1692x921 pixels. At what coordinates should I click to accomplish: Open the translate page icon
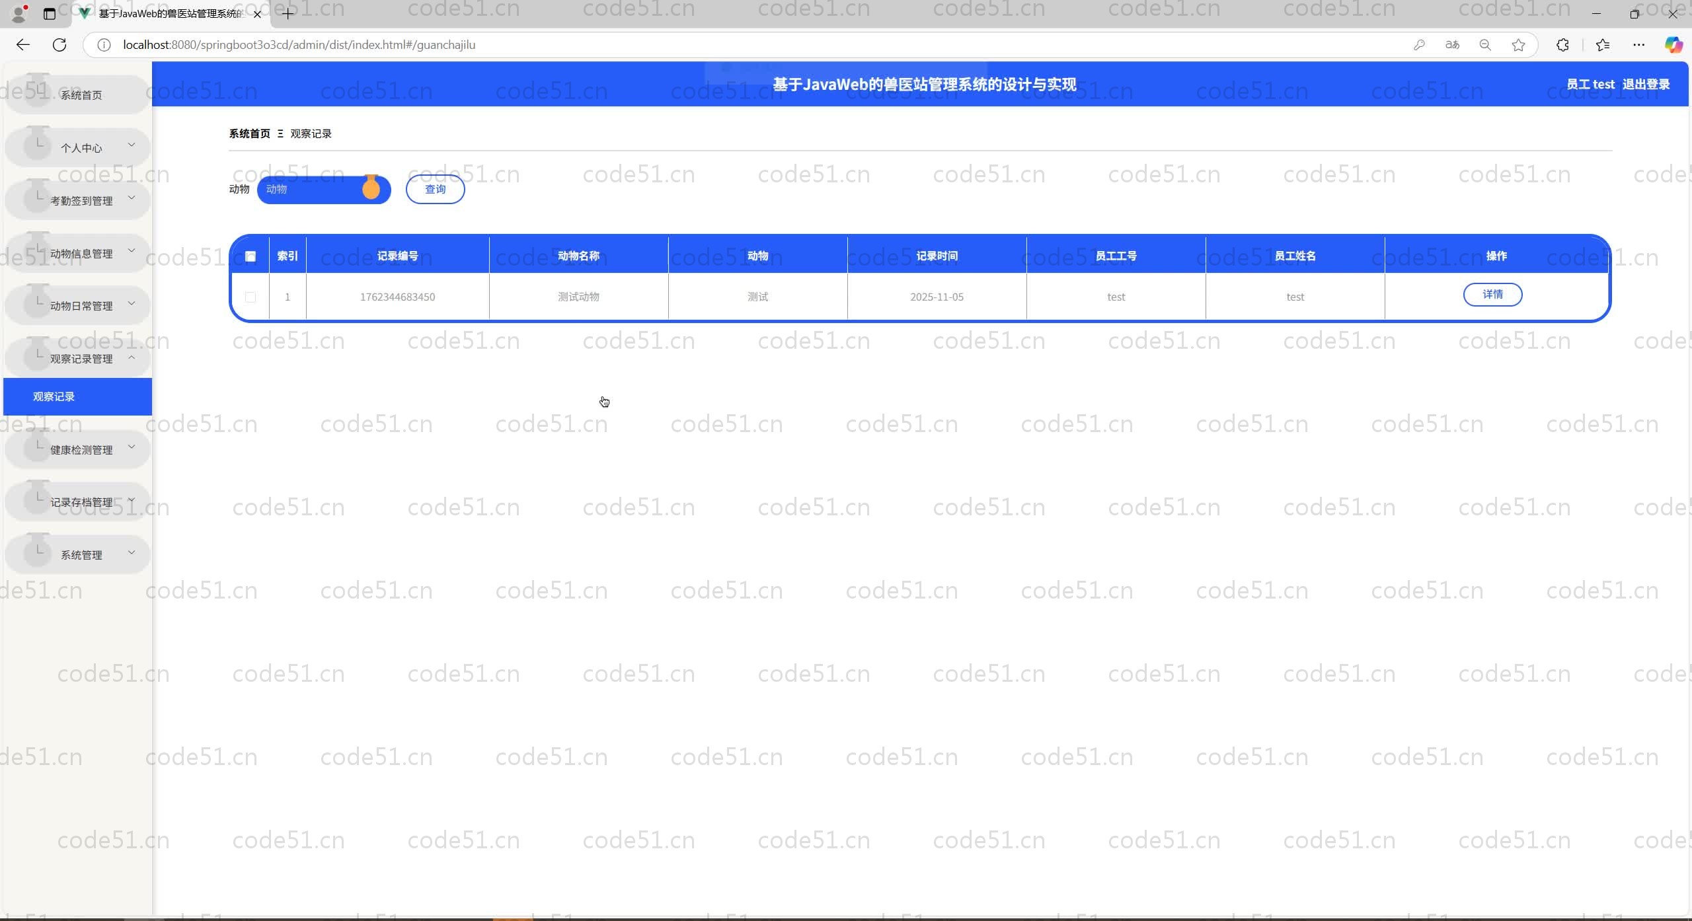1452,45
